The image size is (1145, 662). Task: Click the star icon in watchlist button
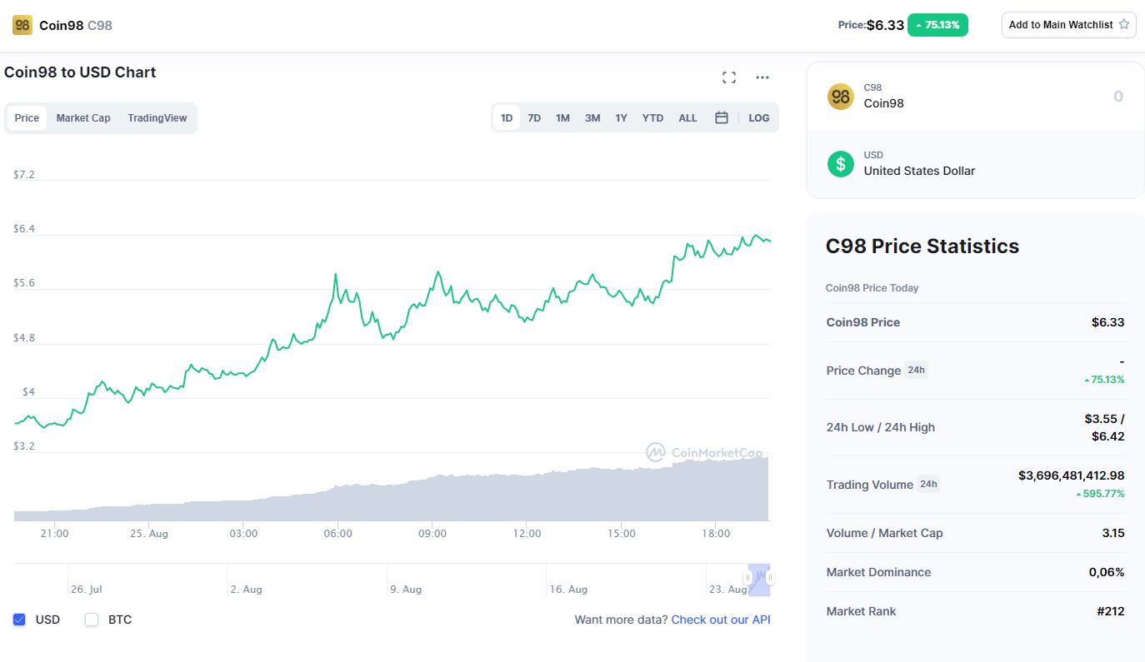(x=1123, y=24)
